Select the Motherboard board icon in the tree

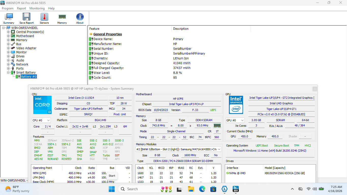coord(13,36)
